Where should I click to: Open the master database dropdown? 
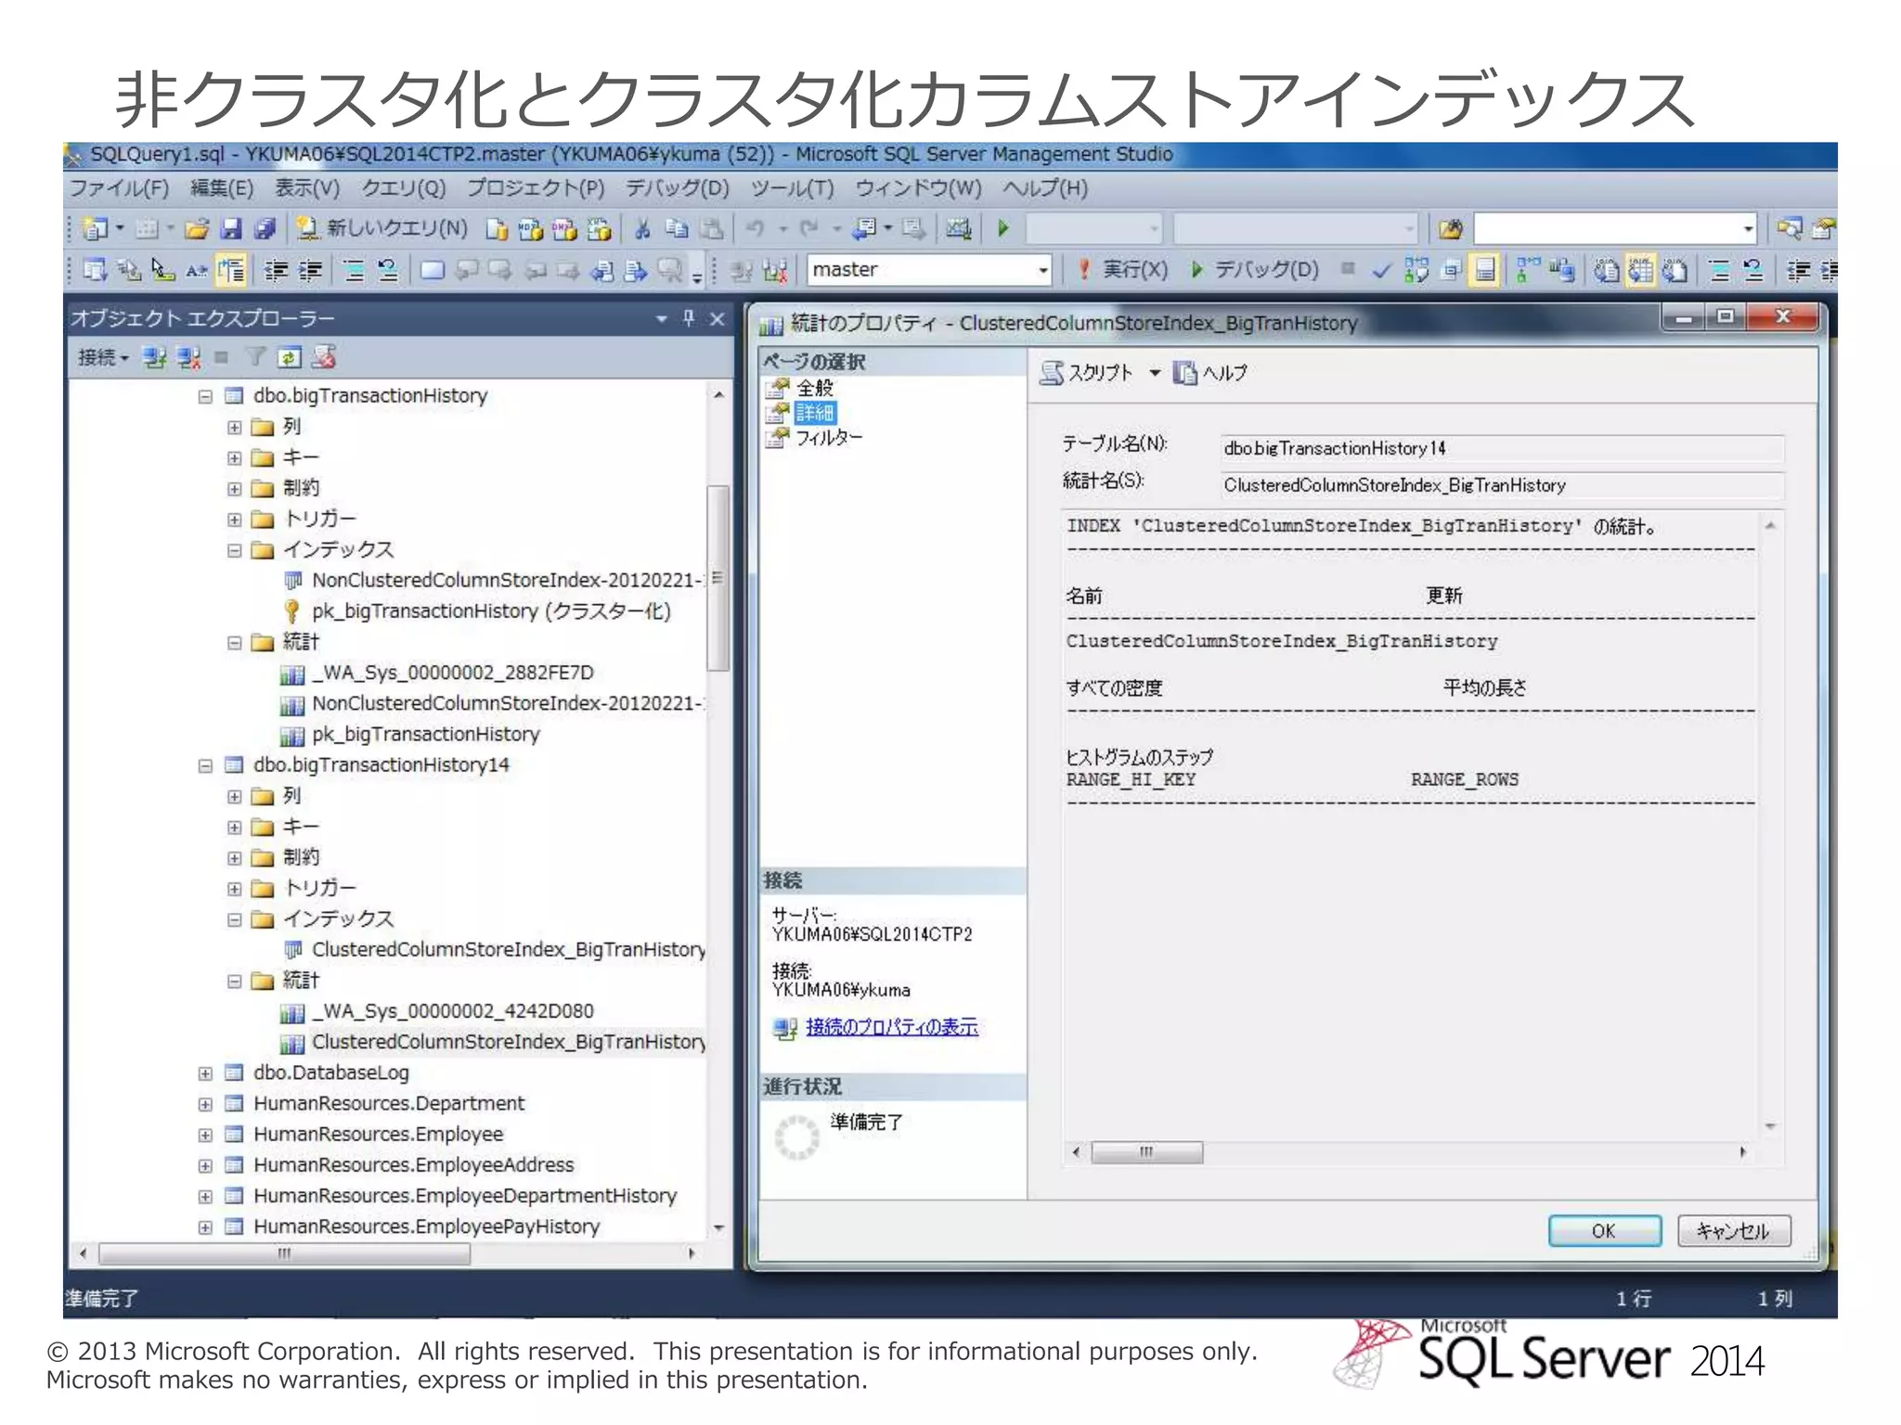(1043, 270)
